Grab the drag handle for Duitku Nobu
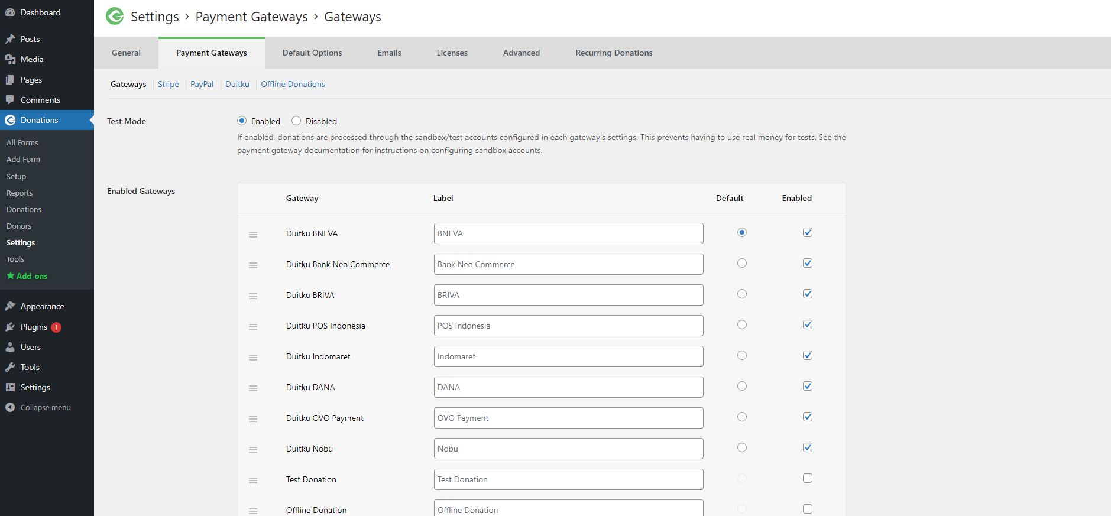Screen dimensions: 1111x516 click(253, 450)
